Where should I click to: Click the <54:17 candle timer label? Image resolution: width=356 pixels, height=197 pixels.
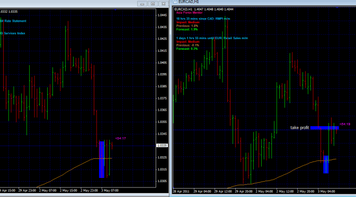coord(121,138)
